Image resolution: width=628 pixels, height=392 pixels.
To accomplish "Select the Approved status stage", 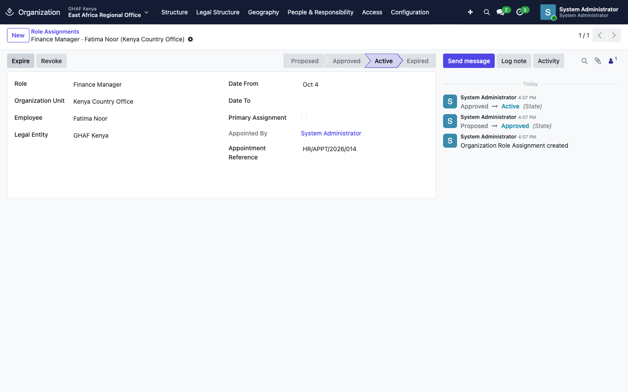I will (x=346, y=61).
